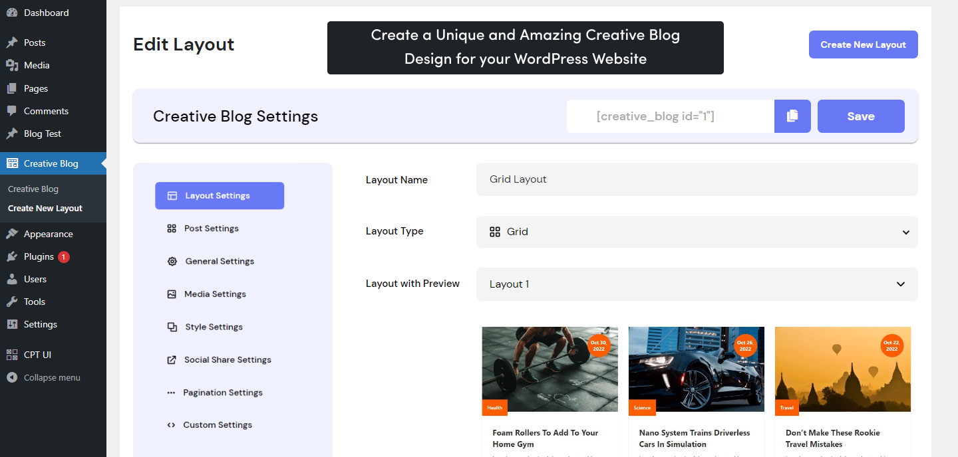Switch to the Post Settings tab
Screen dimensions: 958x457
pyautogui.click(x=212, y=228)
